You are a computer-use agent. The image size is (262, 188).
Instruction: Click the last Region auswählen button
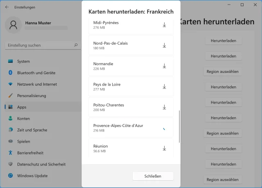(223, 180)
